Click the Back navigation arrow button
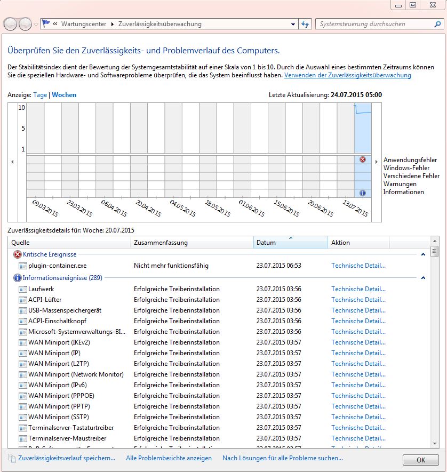447x472 pixels. coord(10,24)
